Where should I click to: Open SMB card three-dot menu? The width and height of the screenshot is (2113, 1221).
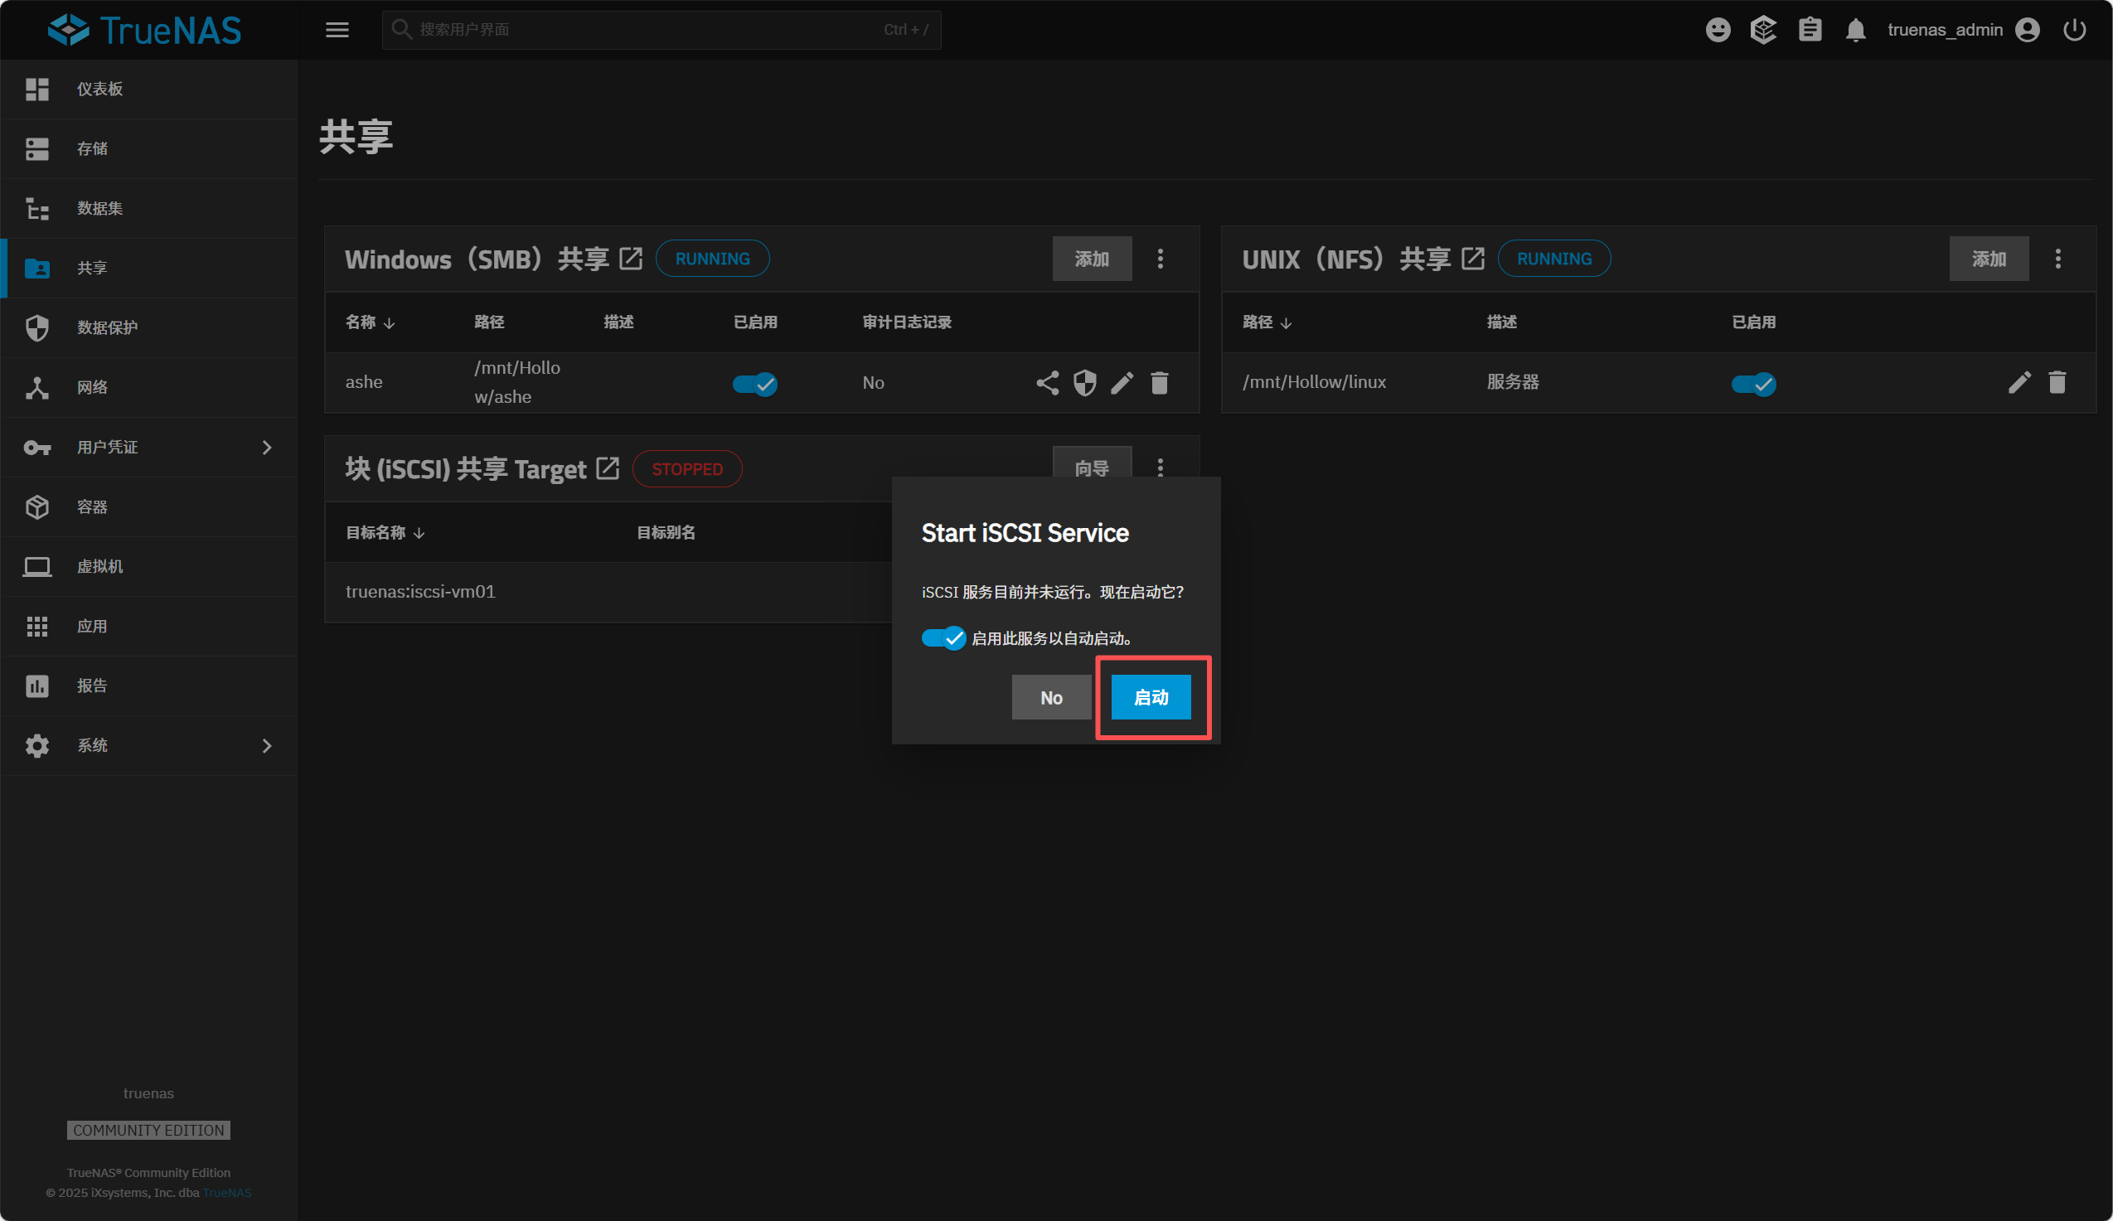pyautogui.click(x=1161, y=259)
